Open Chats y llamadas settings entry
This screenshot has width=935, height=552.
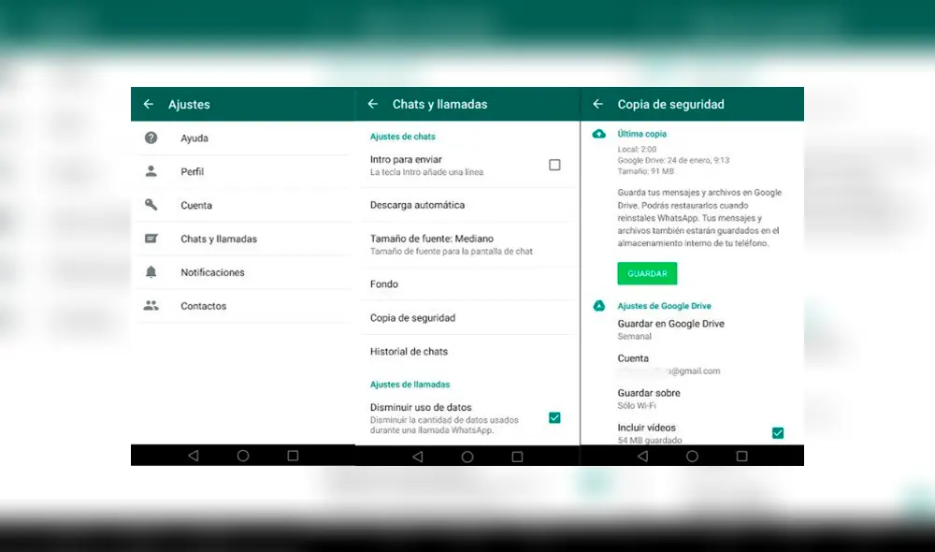click(219, 239)
